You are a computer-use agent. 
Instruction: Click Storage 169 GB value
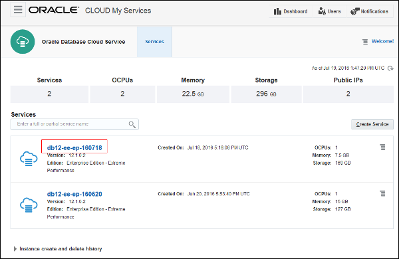tap(343, 163)
